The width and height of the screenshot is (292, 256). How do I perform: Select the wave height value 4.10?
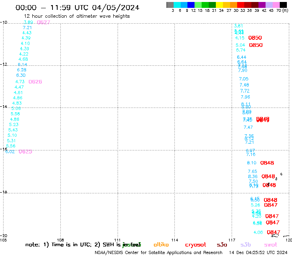(x=25, y=43)
